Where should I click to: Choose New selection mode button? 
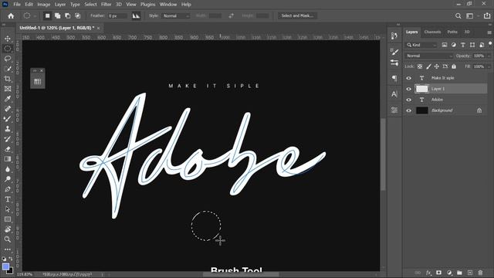pos(47,15)
